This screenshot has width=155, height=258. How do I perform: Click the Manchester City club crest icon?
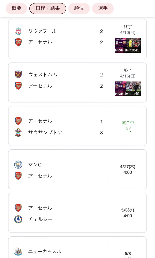pos(18,165)
